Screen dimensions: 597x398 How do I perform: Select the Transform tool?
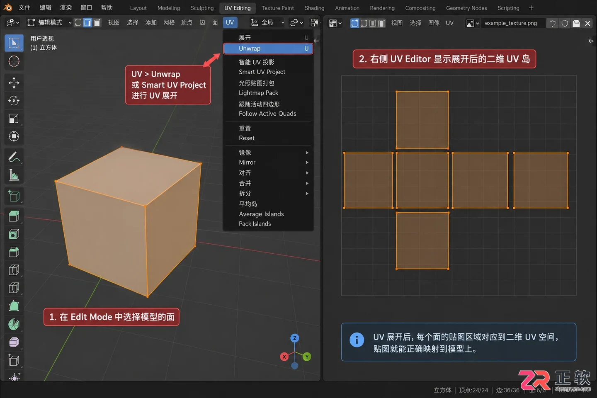(x=14, y=136)
